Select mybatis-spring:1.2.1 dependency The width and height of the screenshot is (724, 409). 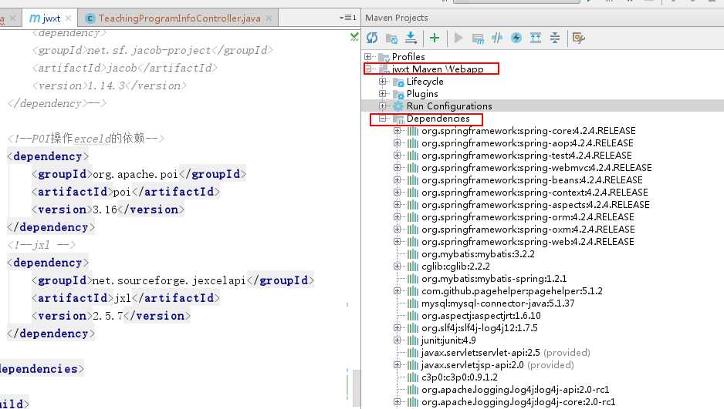tap(494, 279)
